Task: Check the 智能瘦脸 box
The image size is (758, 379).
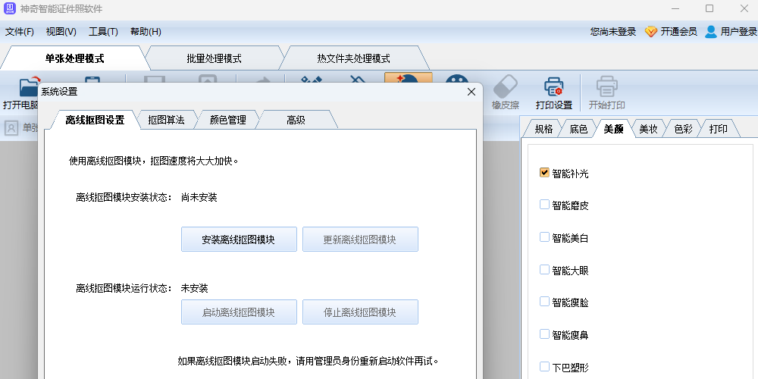Action: coord(544,302)
